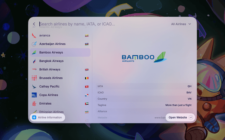Click the Hong Kong flag icon
Screen dimensions: 225x140
click(87, 86)
